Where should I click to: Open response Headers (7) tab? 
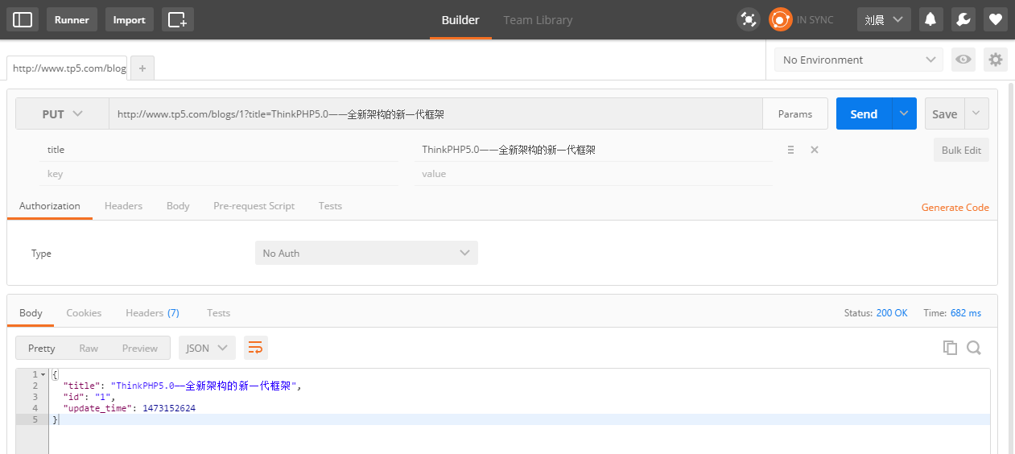(x=152, y=313)
